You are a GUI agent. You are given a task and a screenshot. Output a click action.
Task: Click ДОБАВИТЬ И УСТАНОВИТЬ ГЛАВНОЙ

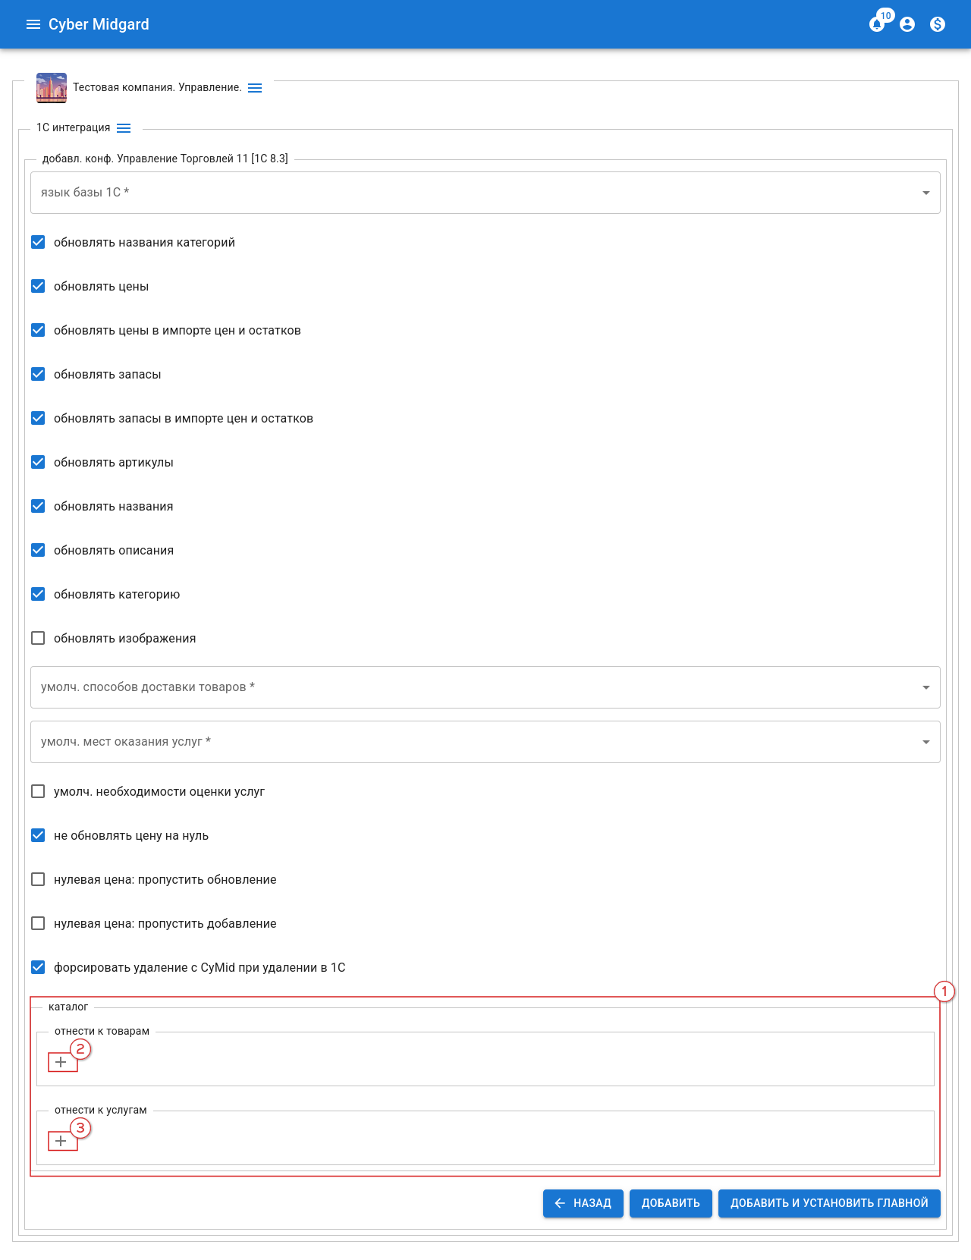click(x=829, y=1203)
